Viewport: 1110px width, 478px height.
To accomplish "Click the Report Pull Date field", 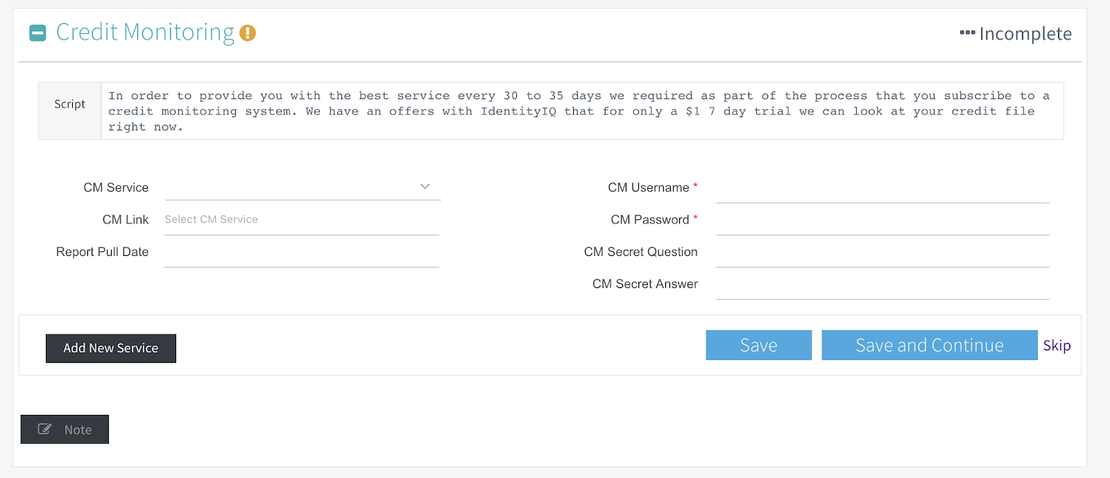I will 302,253.
